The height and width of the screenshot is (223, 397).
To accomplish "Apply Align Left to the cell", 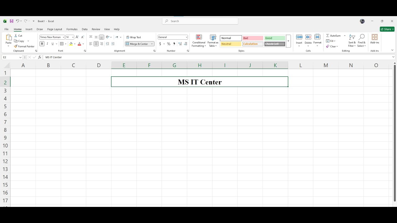I will pyautogui.click(x=91, y=44).
